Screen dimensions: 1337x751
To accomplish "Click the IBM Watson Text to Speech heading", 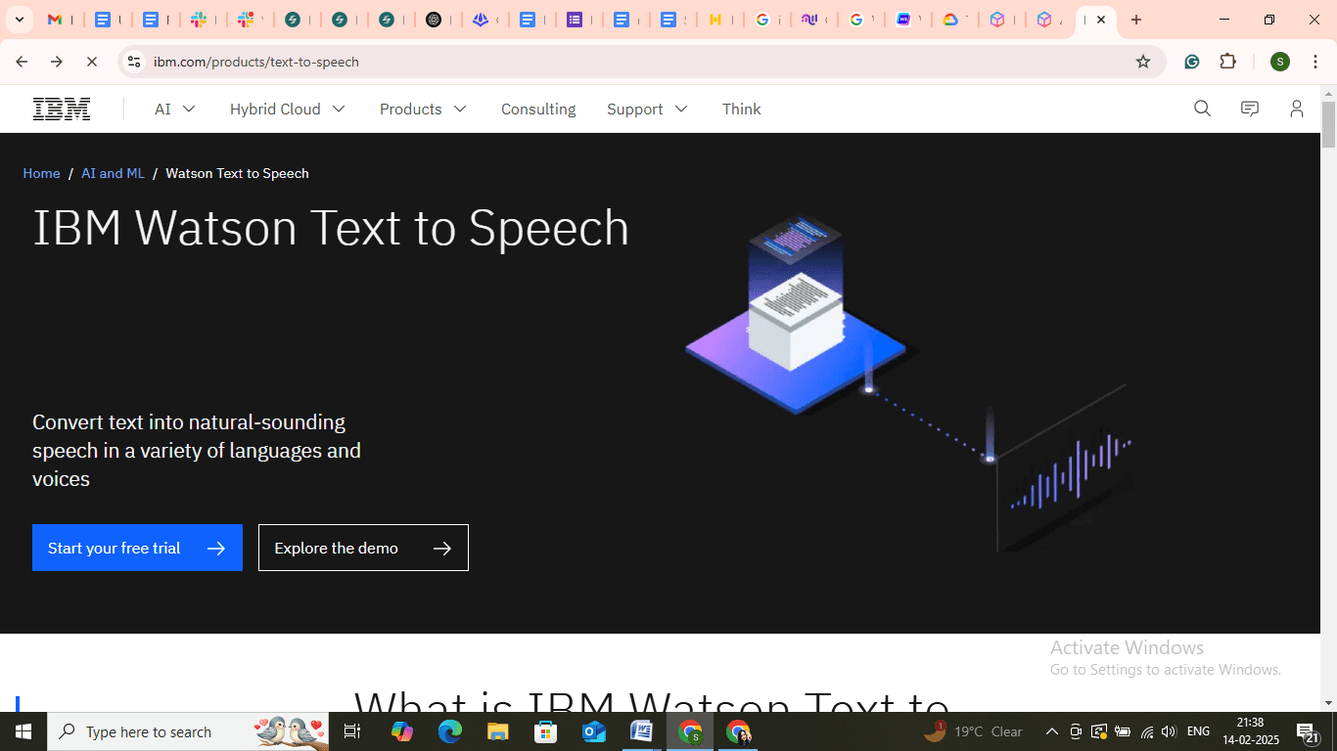I will [x=331, y=228].
